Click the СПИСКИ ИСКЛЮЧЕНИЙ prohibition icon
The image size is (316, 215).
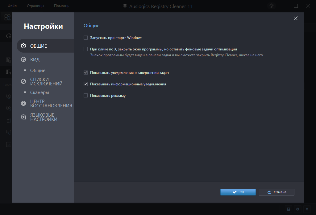23,81
